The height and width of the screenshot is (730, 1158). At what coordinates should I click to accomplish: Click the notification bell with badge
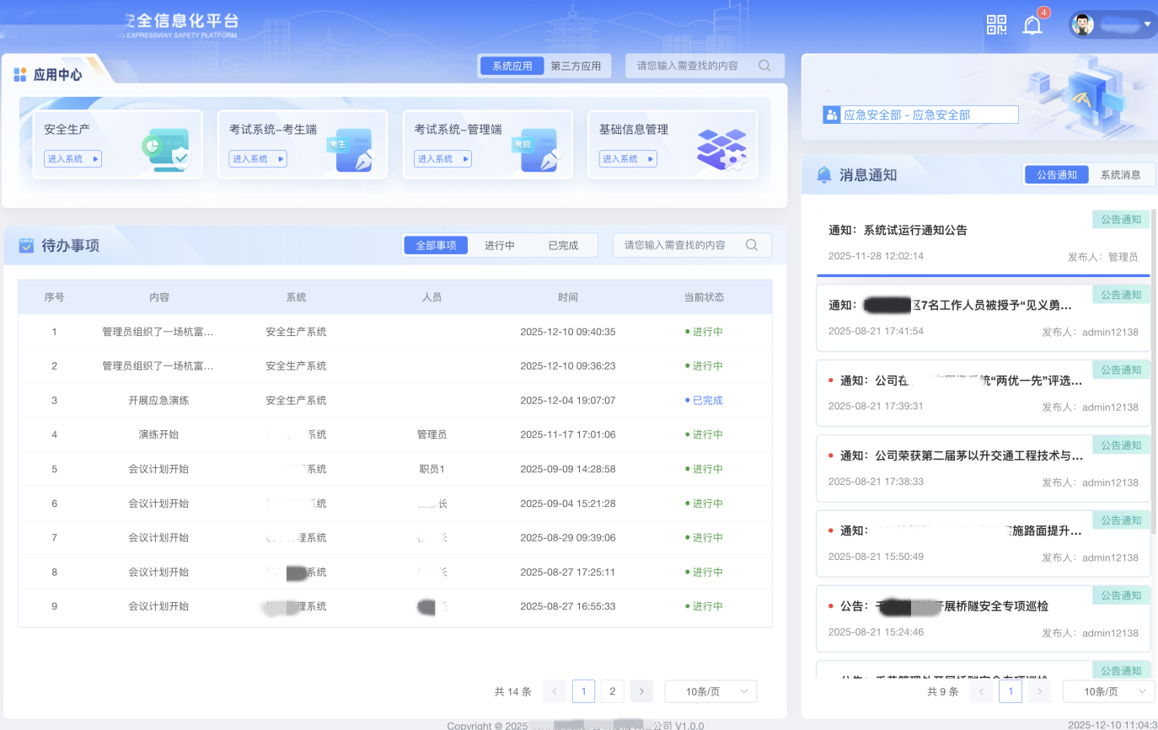[x=1032, y=25]
